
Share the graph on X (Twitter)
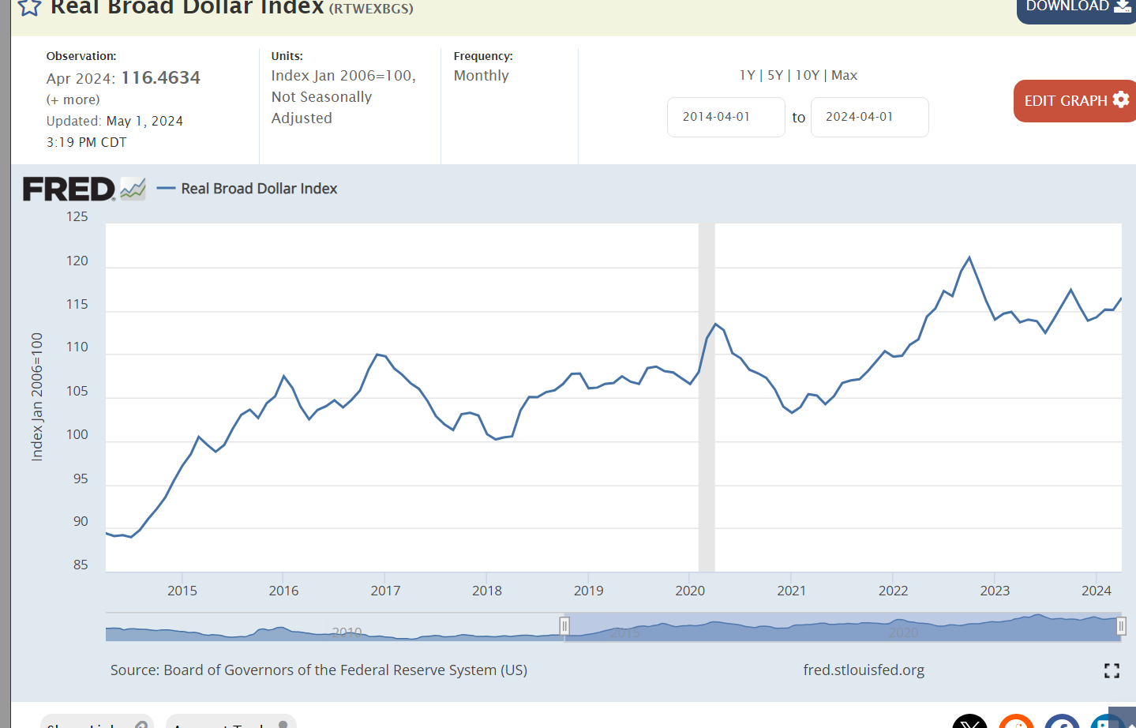969,722
